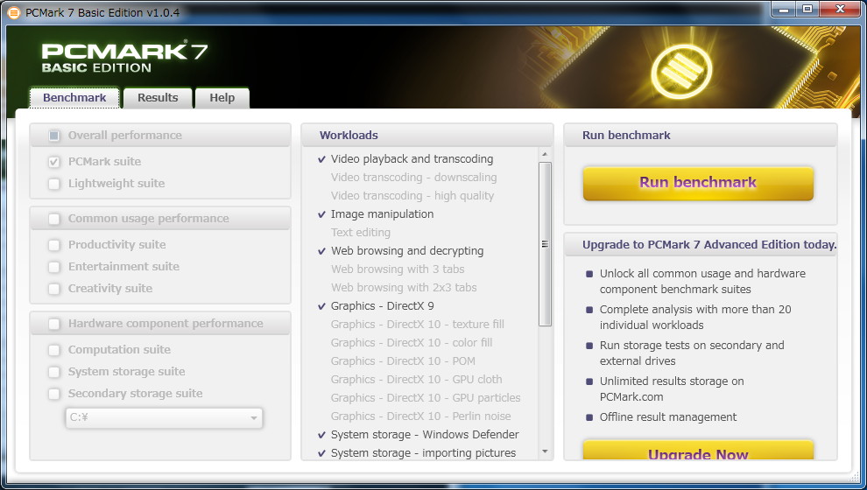The image size is (867, 490).
Task: Toggle the PCMark suite checkbox
Action: (54, 162)
